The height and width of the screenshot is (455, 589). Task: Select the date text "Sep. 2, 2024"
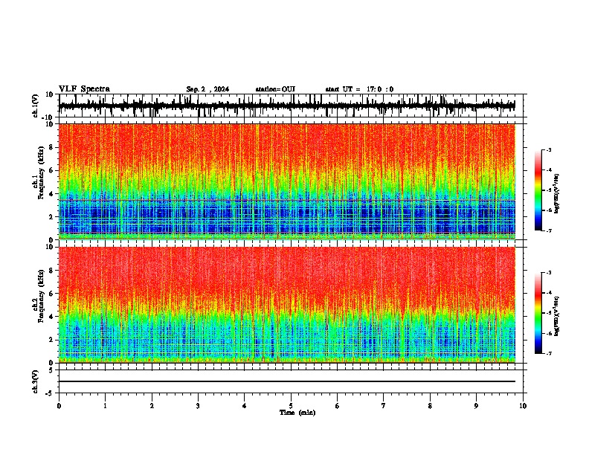[207, 89]
